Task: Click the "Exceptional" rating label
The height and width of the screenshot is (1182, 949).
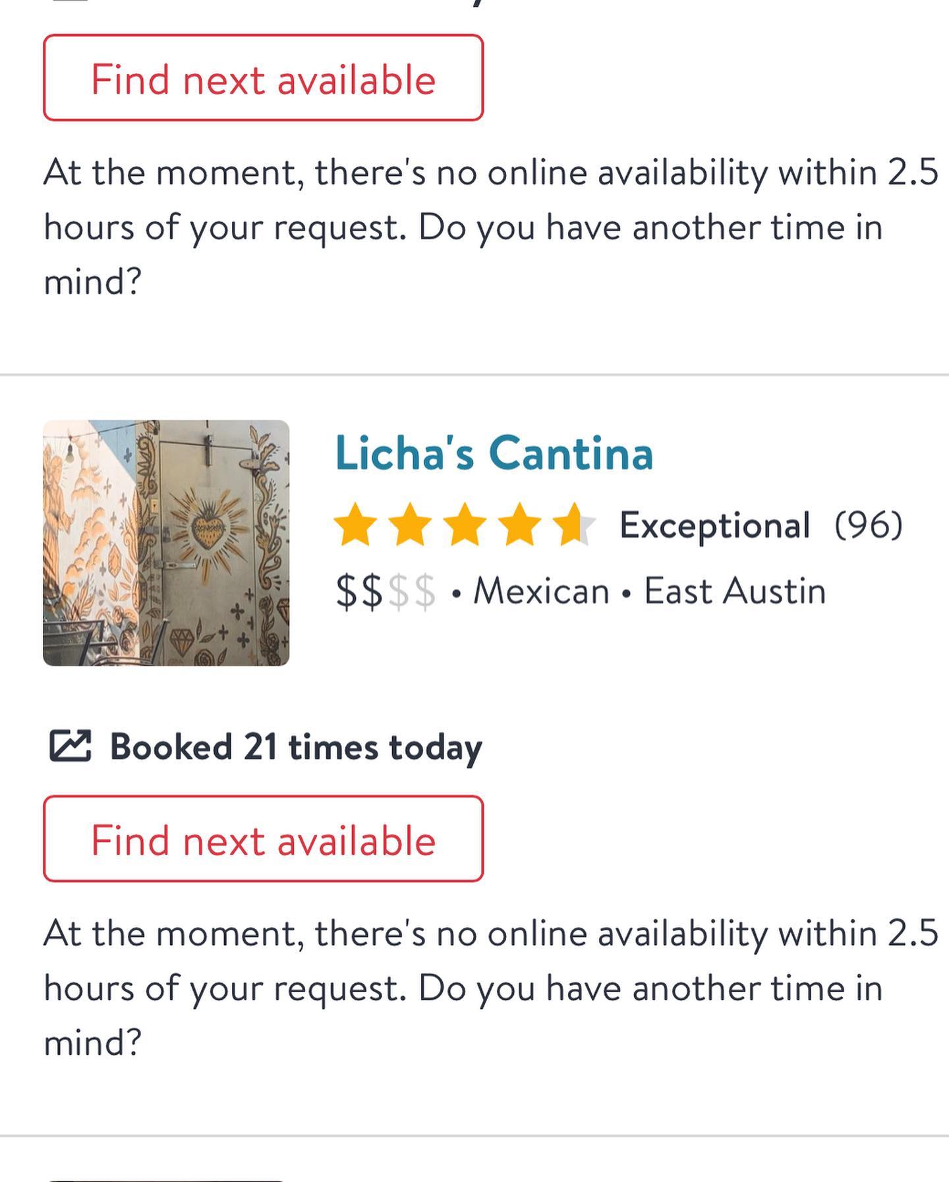Action: tap(714, 526)
